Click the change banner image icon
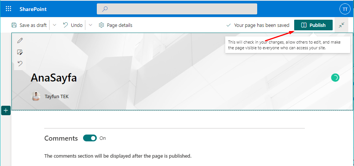 click(20, 52)
